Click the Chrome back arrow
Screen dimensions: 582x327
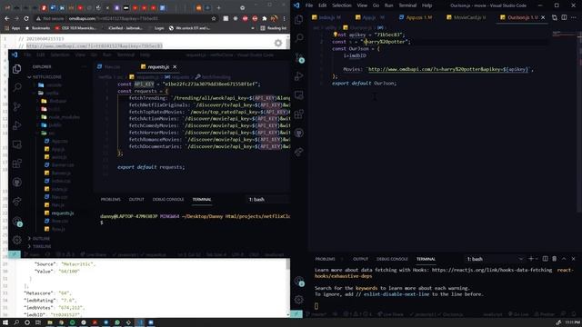(7, 18)
